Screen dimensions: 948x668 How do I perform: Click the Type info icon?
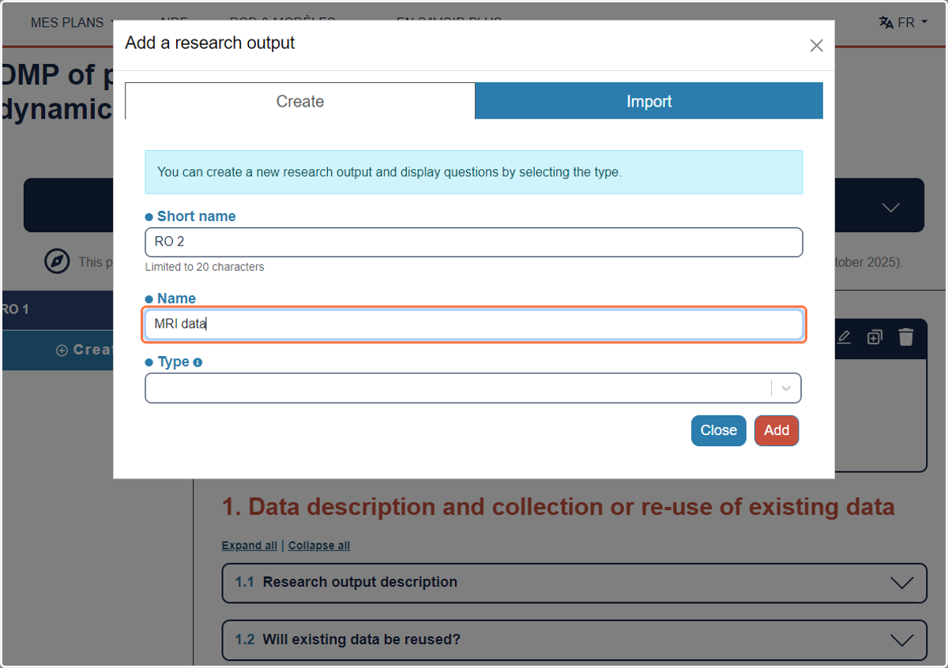click(x=197, y=362)
